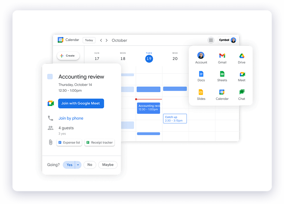This screenshot has height=204, width=284.
Task: Join with Google Meet
Action: tap(81, 103)
